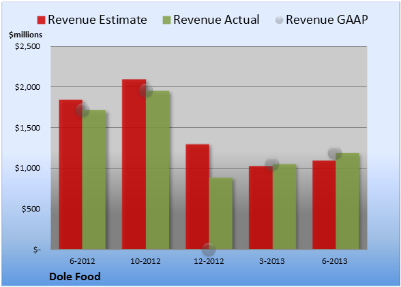Image resolution: width=401 pixels, height=287 pixels.
Task: Click the $2,000 axis value
Action: tap(27, 87)
